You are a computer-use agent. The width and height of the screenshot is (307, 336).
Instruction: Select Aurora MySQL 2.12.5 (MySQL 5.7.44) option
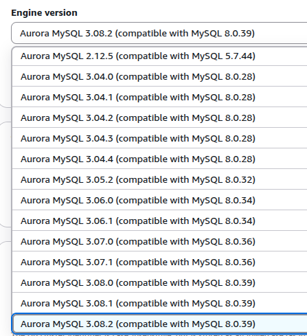pos(159,56)
